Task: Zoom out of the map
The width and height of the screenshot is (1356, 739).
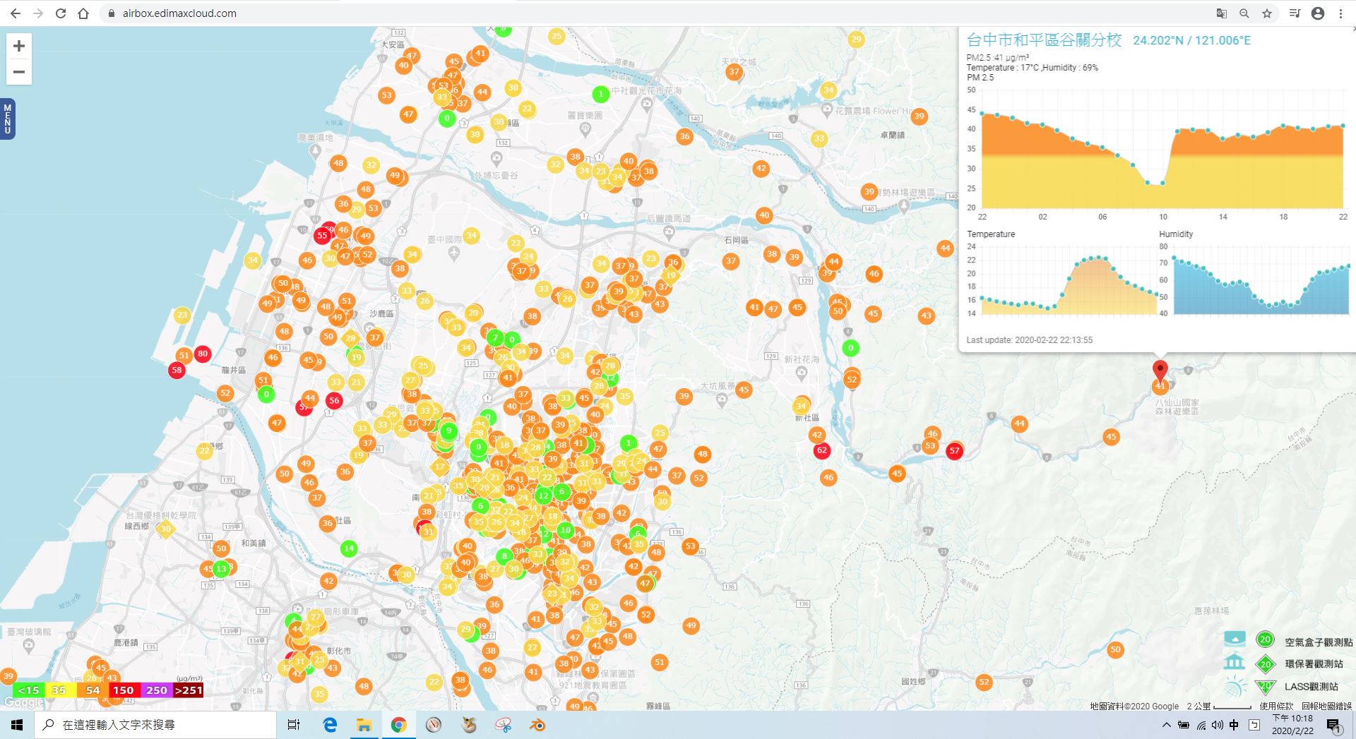Action: tap(19, 72)
